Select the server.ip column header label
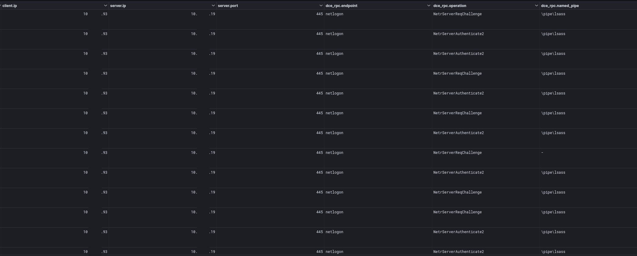Image resolution: width=637 pixels, height=256 pixels. [118, 6]
